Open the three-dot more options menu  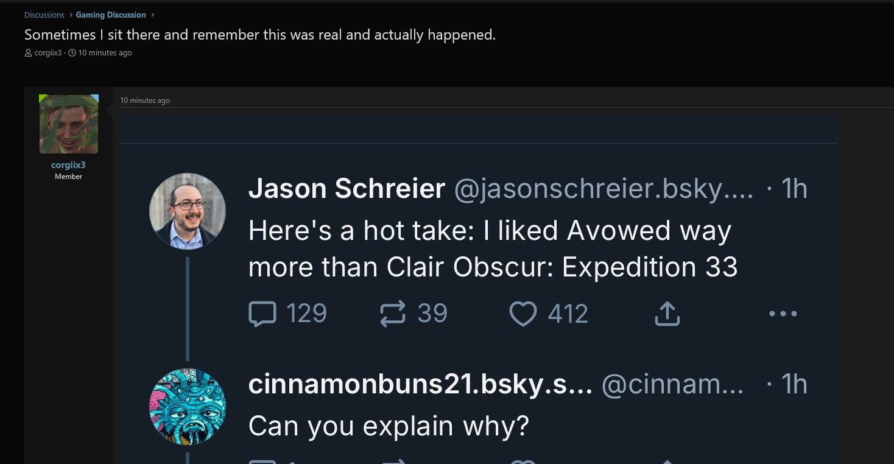tap(783, 314)
